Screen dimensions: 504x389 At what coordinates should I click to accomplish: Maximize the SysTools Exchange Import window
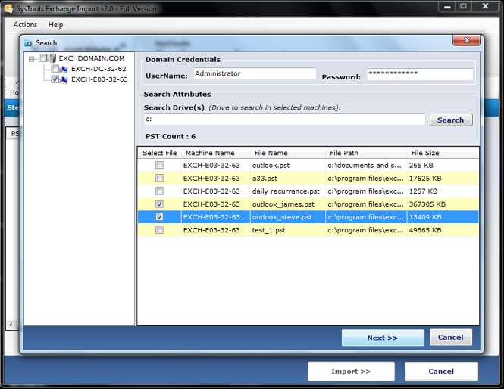pos(463,6)
